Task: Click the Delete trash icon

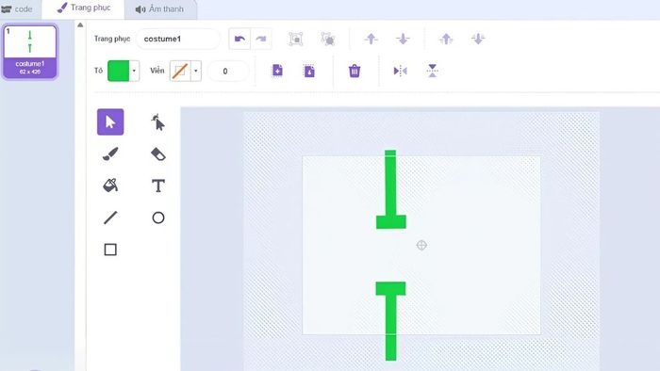Action: point(355,71)
